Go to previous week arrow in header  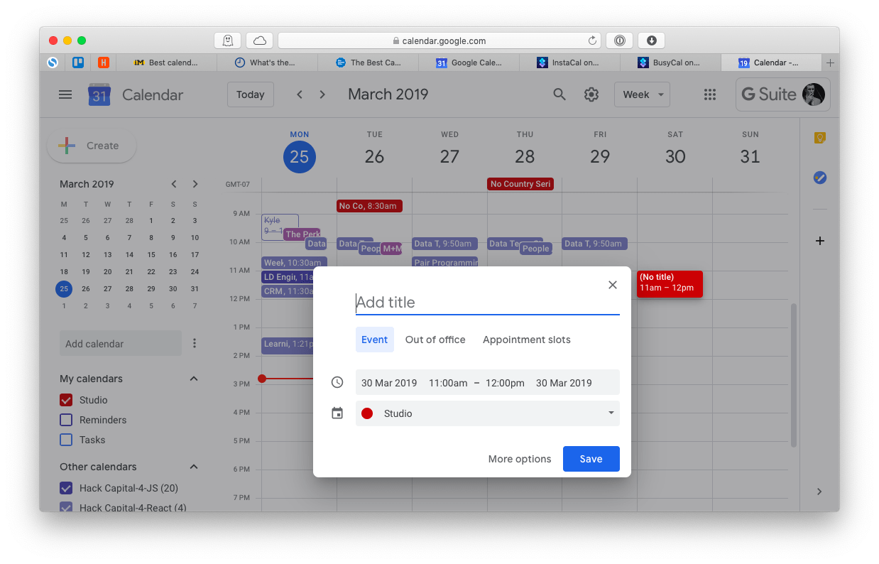click(x=300, y=94)
